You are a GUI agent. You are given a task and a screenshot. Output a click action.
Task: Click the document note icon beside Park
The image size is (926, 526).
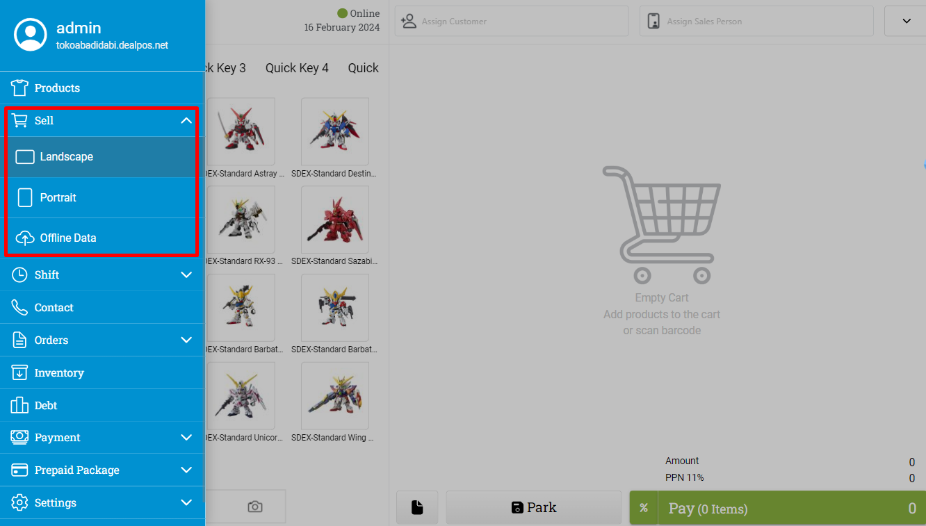click(417, 507)
